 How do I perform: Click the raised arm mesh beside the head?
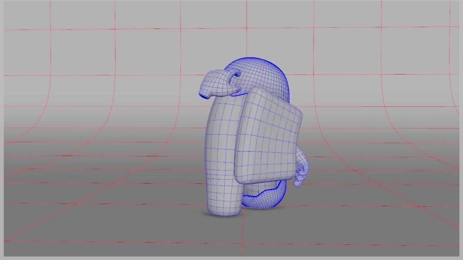click(x=220, y=84)
